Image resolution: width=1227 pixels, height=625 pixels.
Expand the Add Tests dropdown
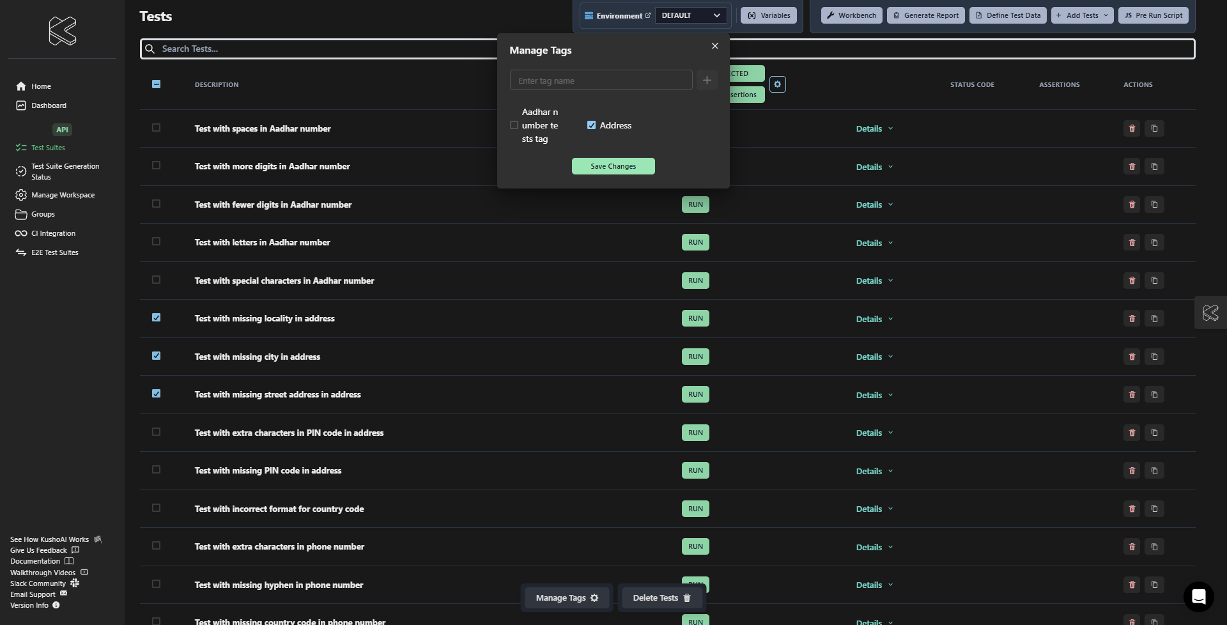1082,15
